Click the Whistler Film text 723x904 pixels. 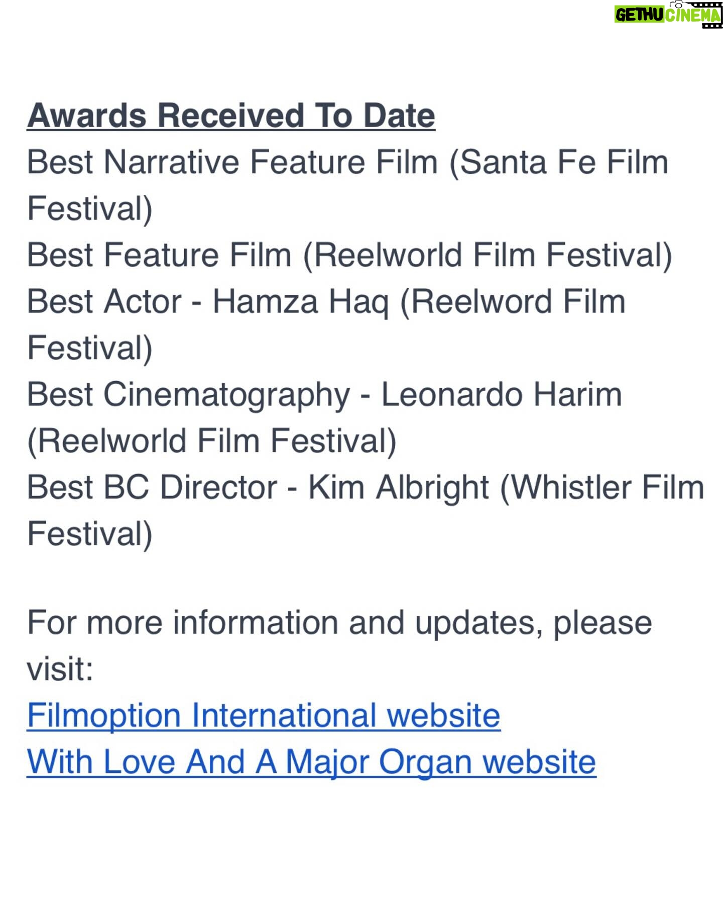(602, 488)
